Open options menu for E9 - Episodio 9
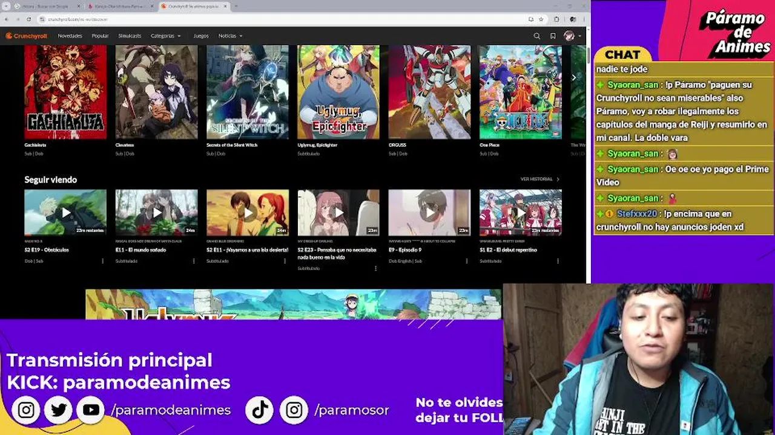 [x=467, y=261]
